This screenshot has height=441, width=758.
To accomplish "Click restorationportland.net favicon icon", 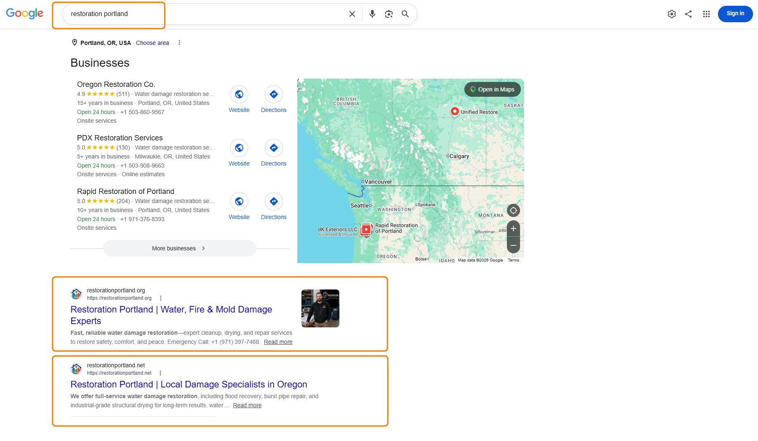I will point(76,369).
